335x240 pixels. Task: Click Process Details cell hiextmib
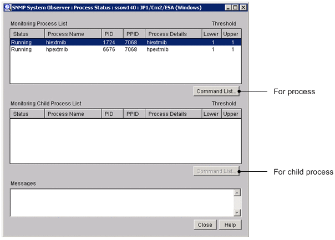[x=156, y=42]
